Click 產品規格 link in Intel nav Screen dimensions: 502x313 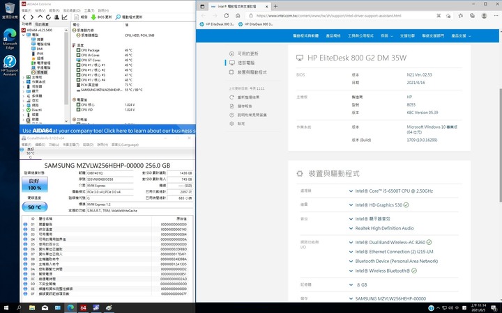pyautogui.click(x=333, y=35)
